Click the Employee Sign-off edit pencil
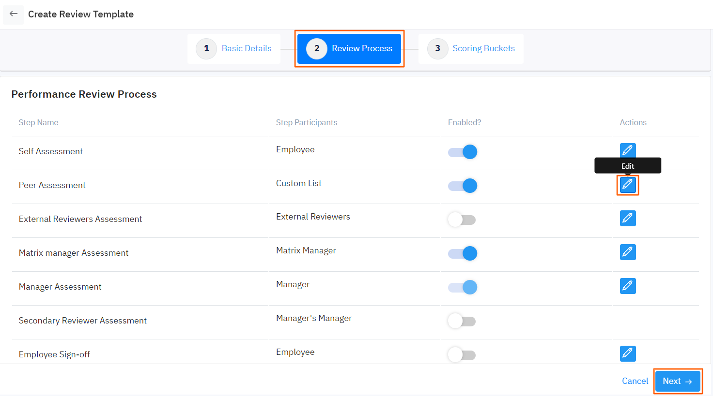 pos(627,353)
